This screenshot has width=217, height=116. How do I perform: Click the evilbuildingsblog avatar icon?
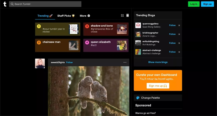coord(138,43)
